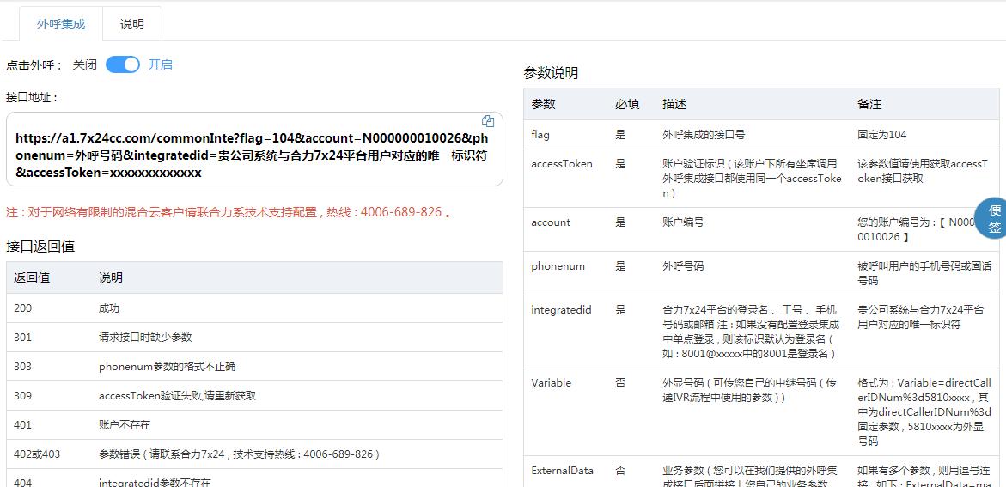The image size is (1006, 487).
Task: Select the 402或403 return value cell
Action: tap(37, 454)
